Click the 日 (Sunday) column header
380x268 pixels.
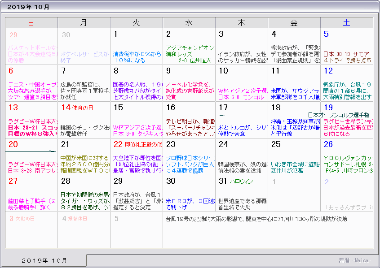pyautogui.click(x=31, y=23)
